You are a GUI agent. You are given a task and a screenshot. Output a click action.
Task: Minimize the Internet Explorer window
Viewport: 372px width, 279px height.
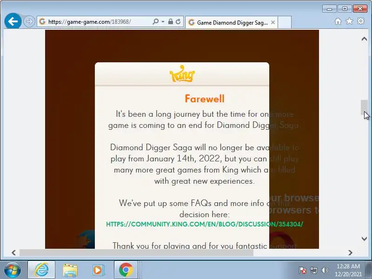point(329,9)
